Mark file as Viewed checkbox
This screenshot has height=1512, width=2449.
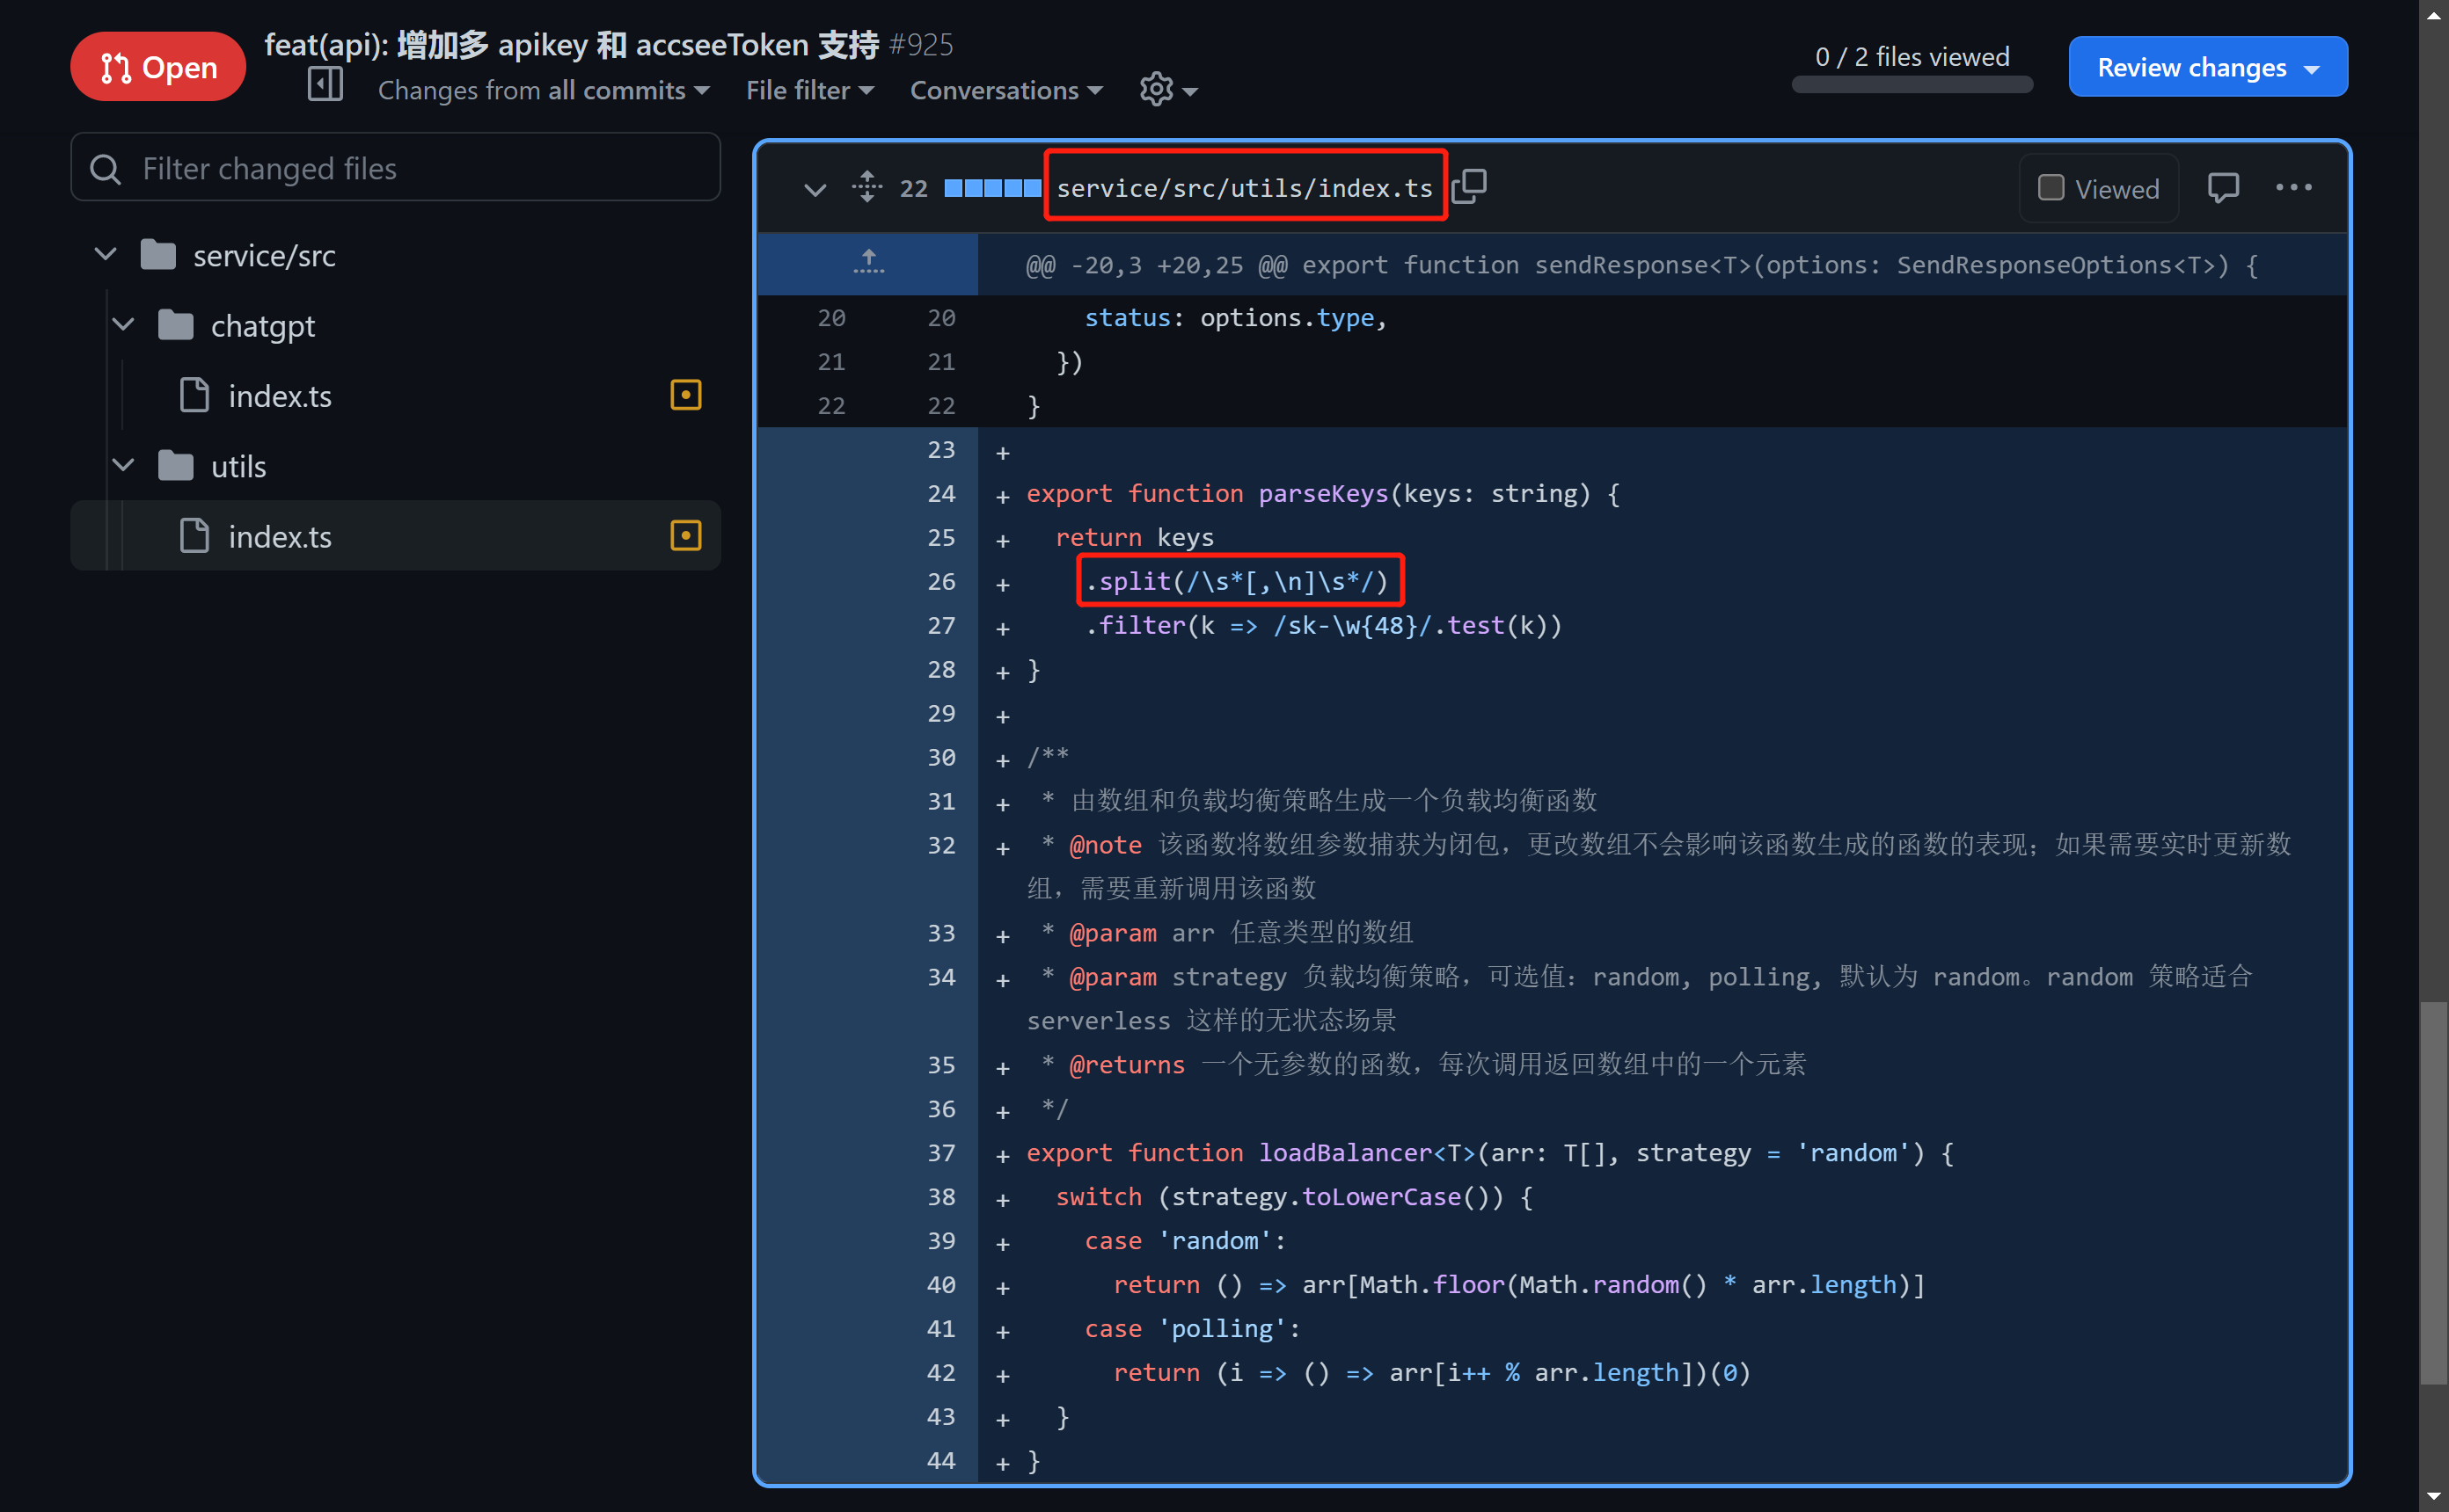pos(2051,188)
